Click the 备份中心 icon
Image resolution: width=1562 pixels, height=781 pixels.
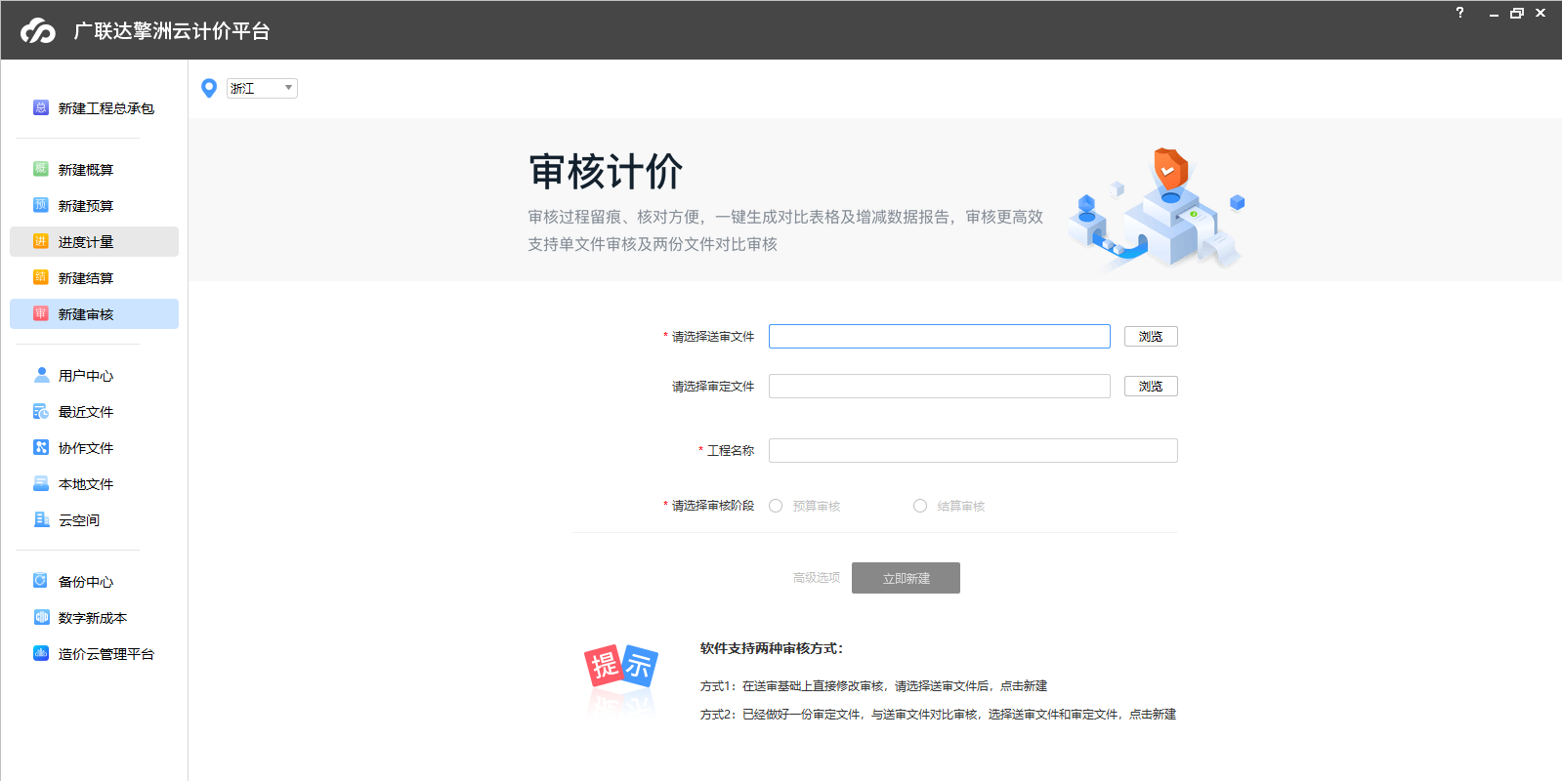pyautogui.click(x=41, y=581)
